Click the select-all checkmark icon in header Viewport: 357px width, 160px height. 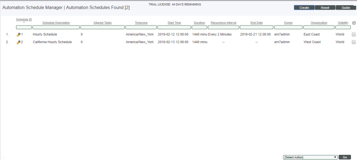(x=354, y=23)
